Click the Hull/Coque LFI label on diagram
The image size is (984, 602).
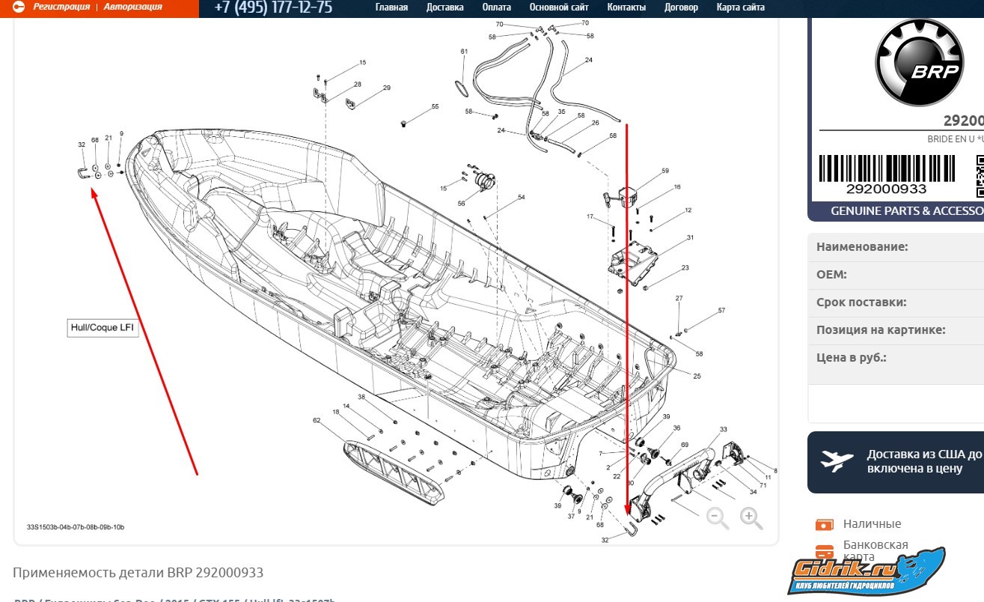[x=103, y=328]
